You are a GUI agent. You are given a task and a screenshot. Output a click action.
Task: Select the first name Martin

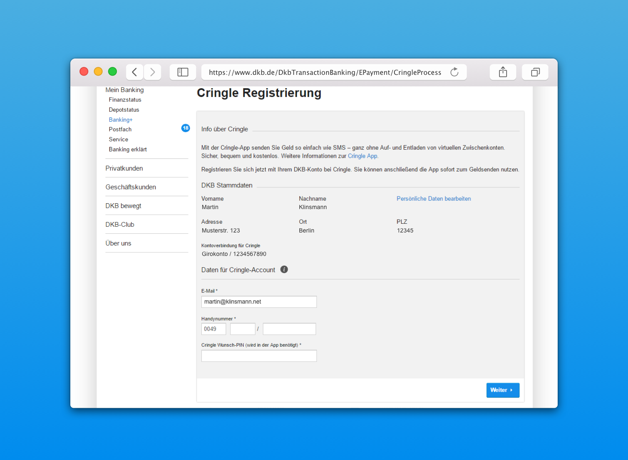click(x=210, y=207)
